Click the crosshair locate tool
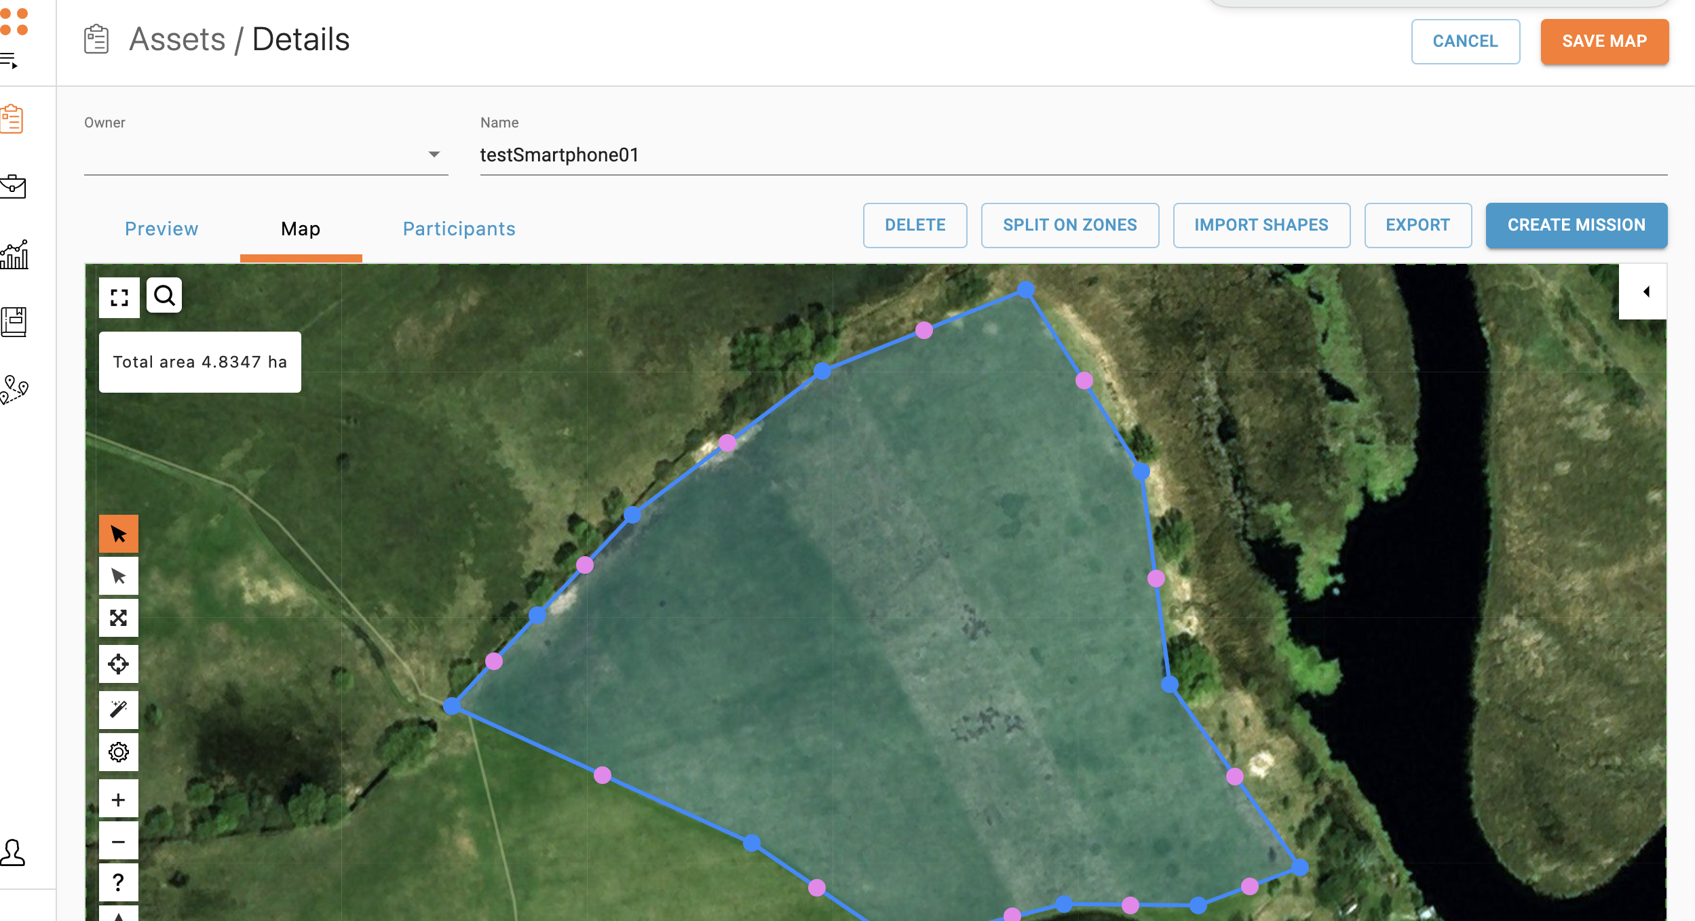The height and width of the screenshot is (921, 1695). [x=119, y=664]
